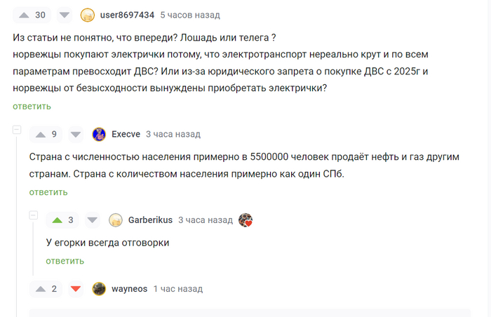Click the red downvote arrow on wayneos comment
This screenshot has height=317, width=491.
[x=76, y=288]
